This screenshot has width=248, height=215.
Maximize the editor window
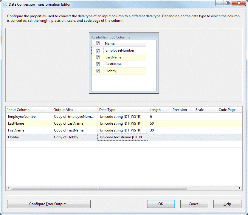228,3
